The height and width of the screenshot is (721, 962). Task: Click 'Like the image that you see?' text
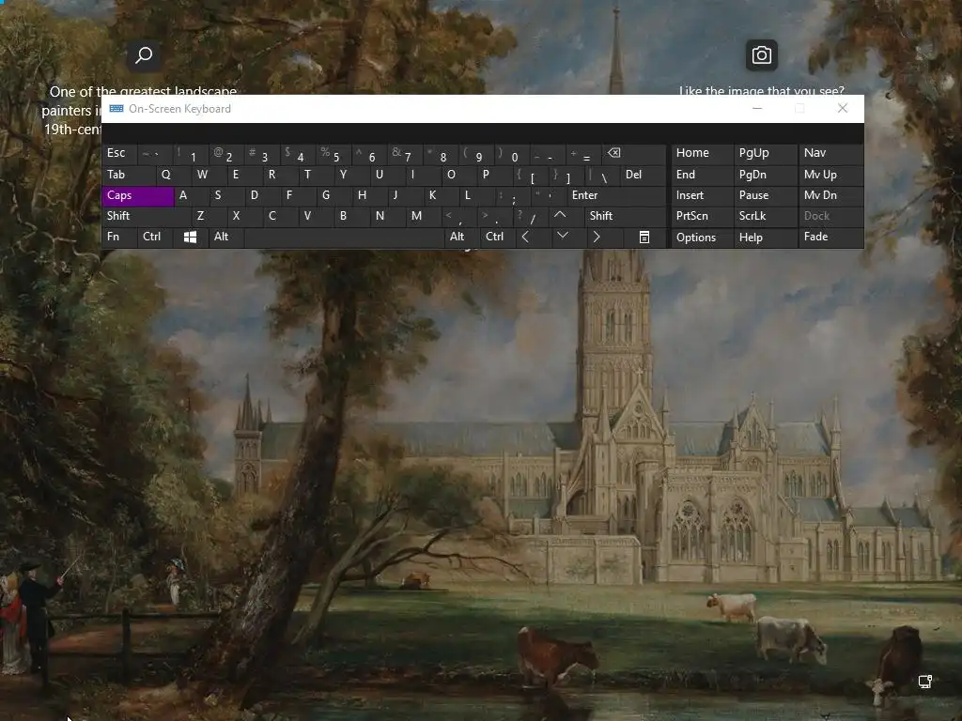(761, 91)
